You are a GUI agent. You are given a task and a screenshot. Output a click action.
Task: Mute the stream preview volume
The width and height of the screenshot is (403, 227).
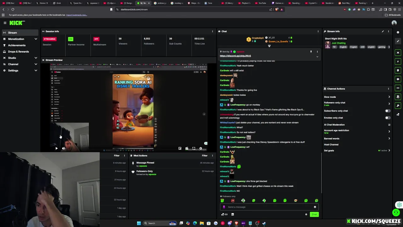tap(63, 148)
